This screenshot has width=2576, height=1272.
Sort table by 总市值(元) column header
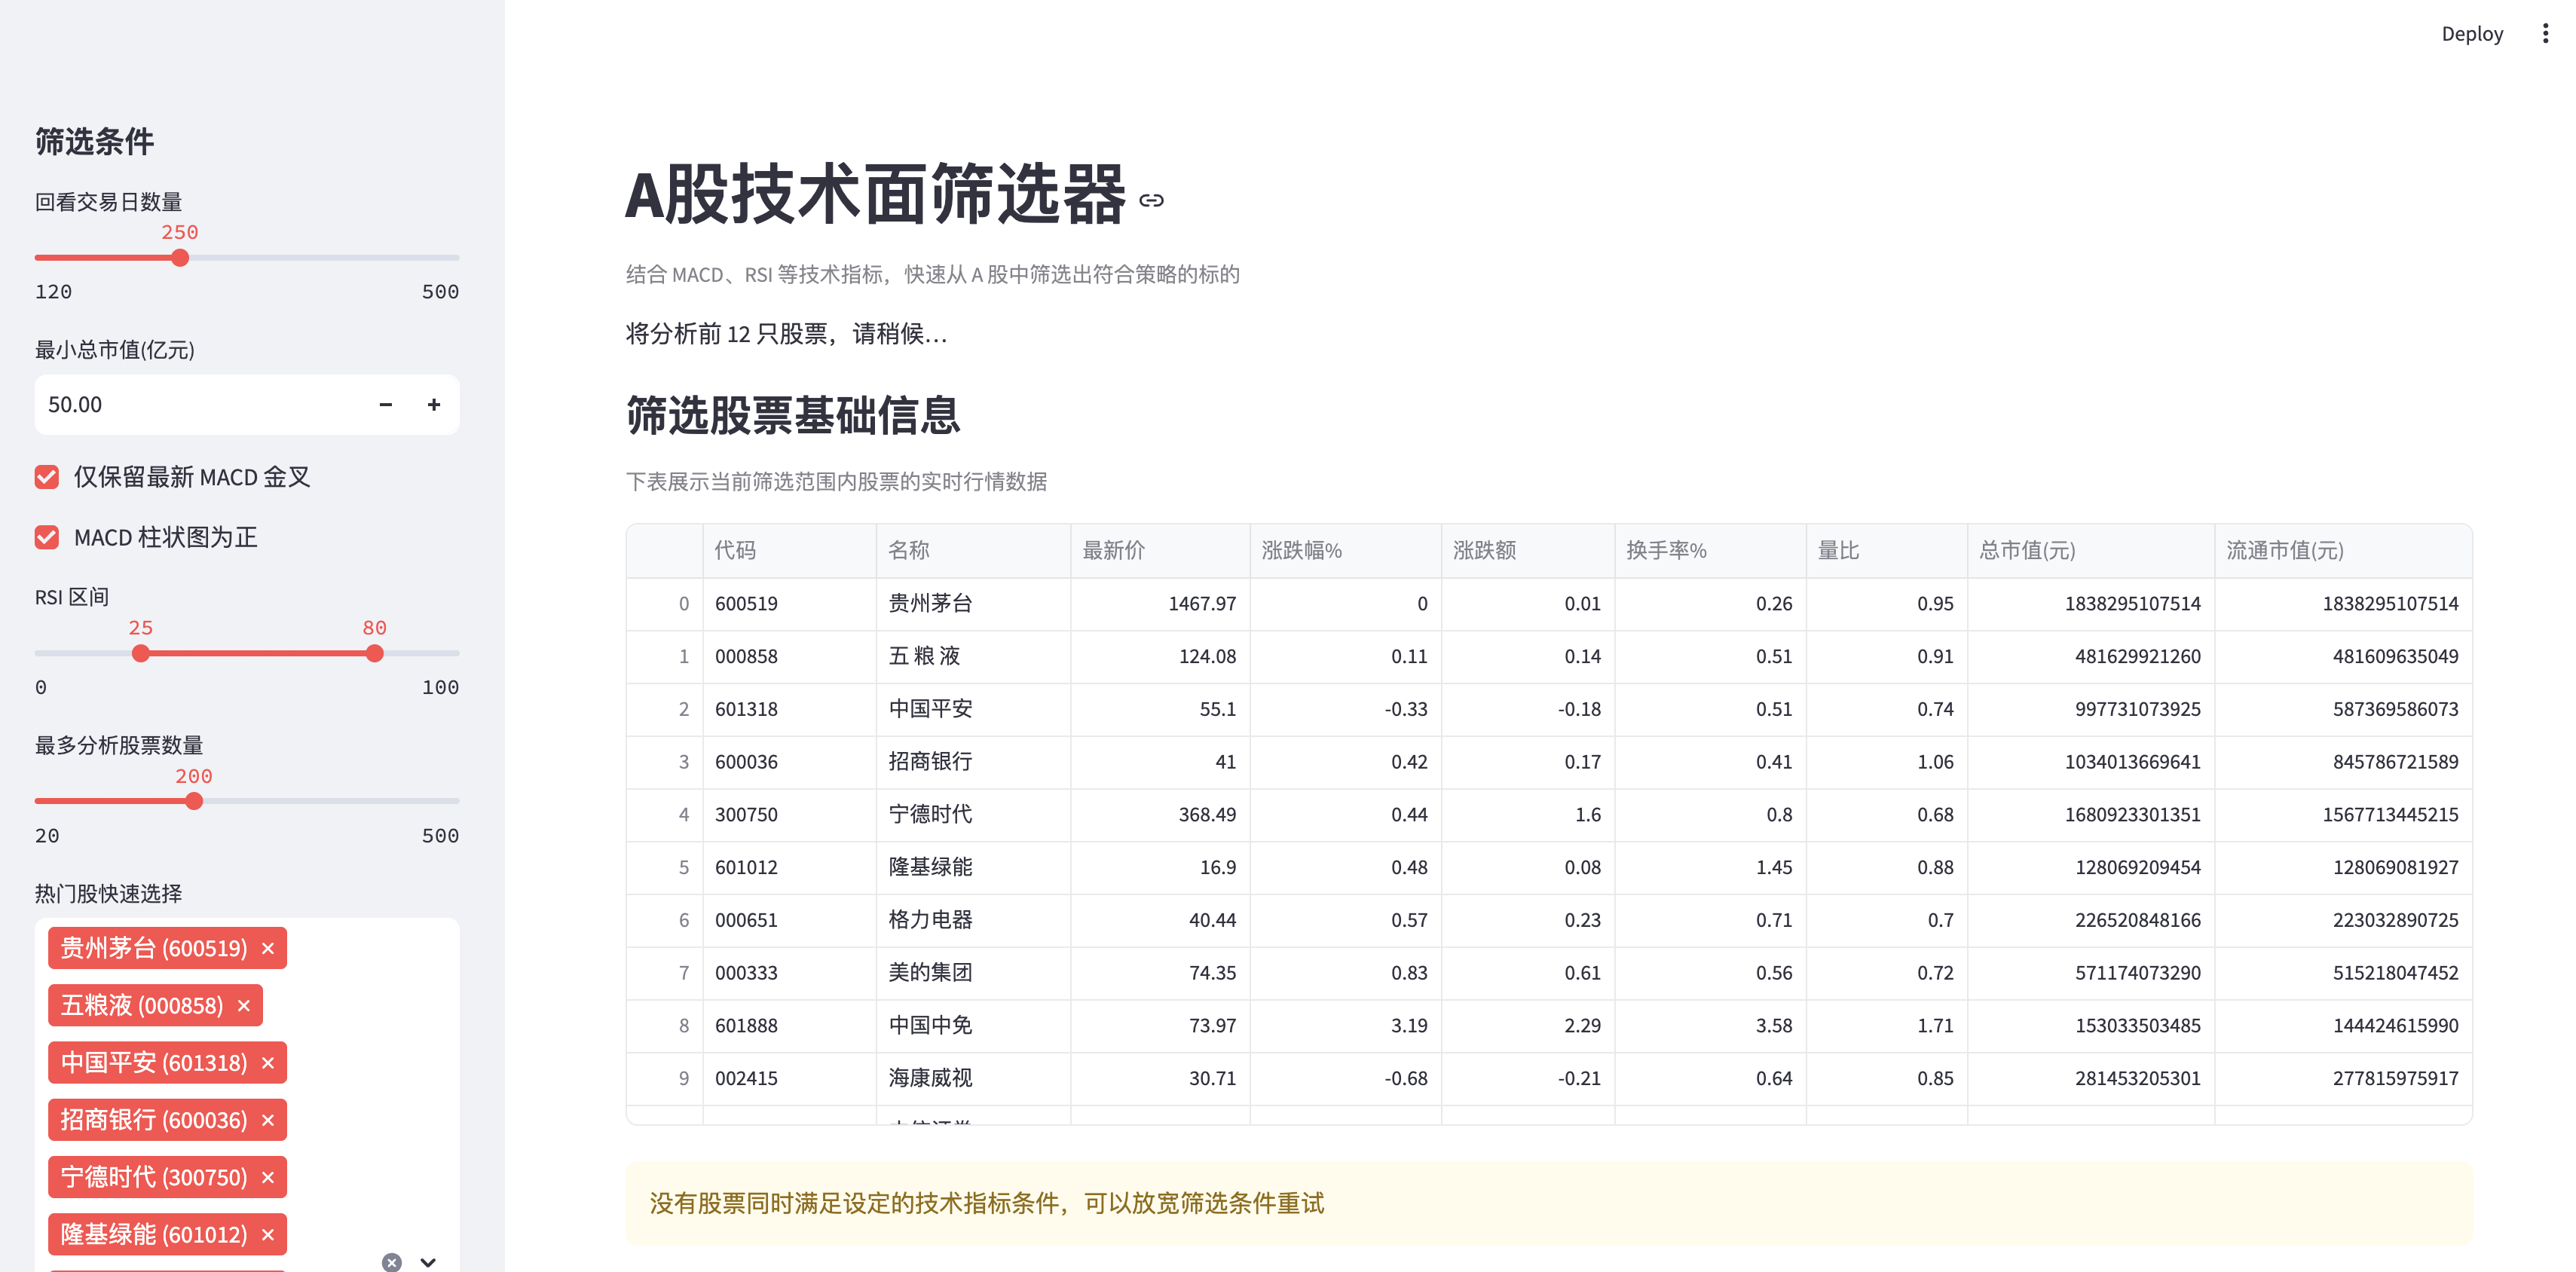[2027, 550]
